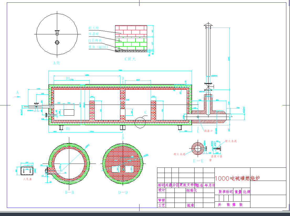Screen dimensions: 290x216
Task: Select the 标准化 cell in title block
Action: pyautogui.click(x=191, y=190)
